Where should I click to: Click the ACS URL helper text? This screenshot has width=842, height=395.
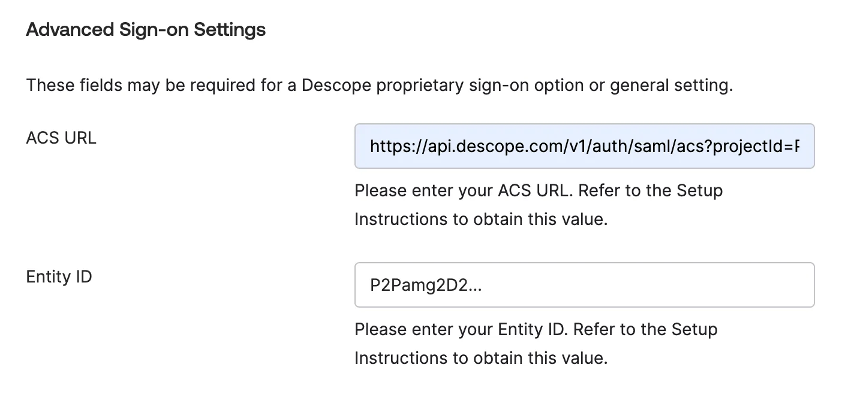click(539, 205)
